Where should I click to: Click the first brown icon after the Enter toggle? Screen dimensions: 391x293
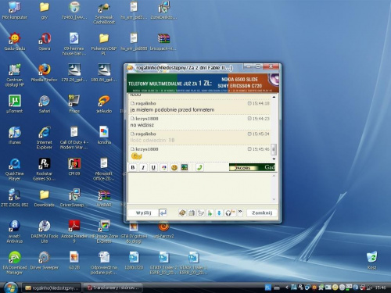(182, 213)
